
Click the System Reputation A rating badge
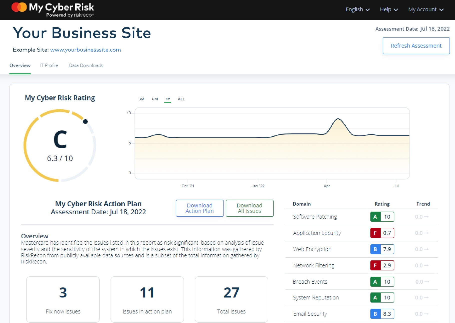tap(382, 298)
